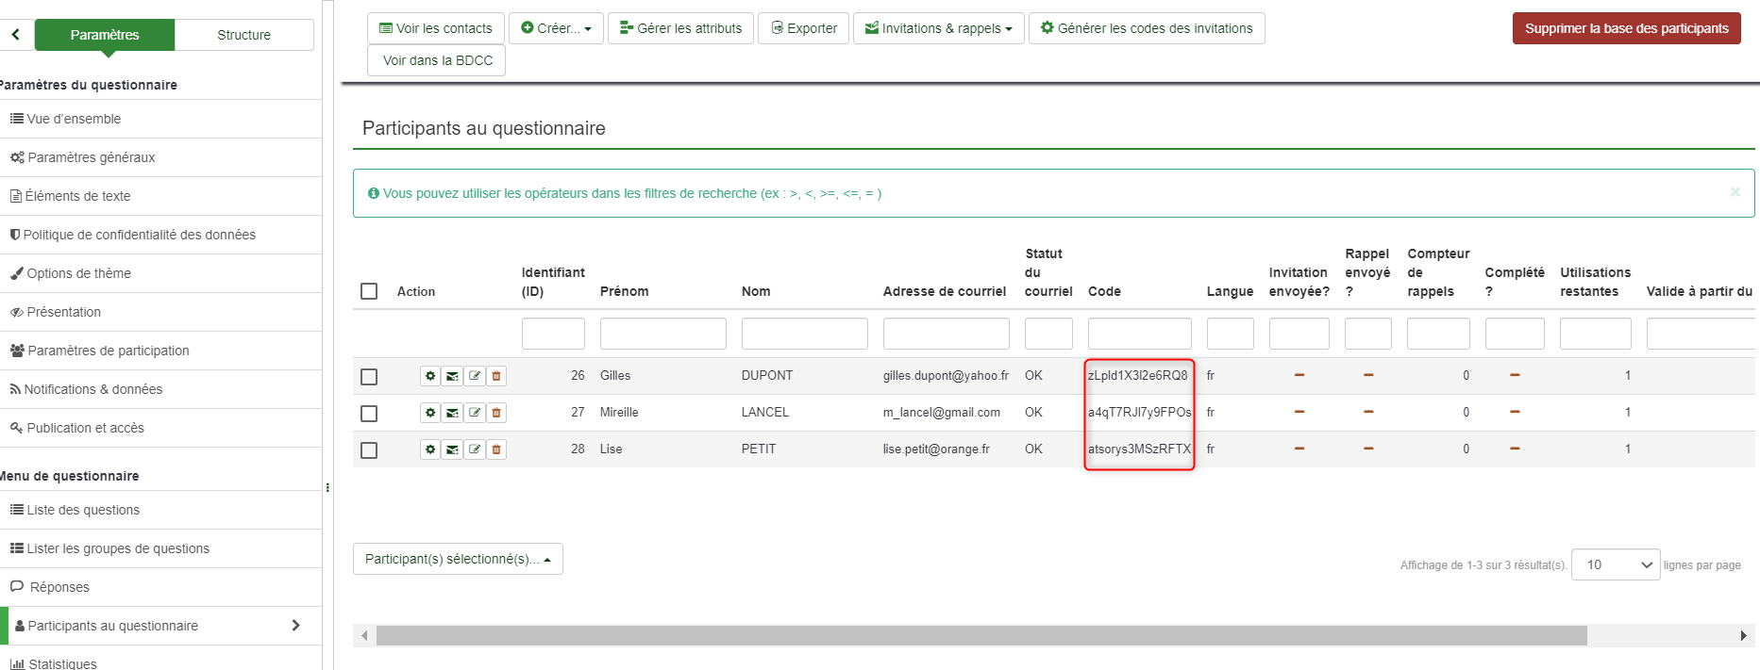The height and width of the screenshot is (670, 1760).
Task: Expand the Invitations & rappels dropdown
Action: point(938,28)
